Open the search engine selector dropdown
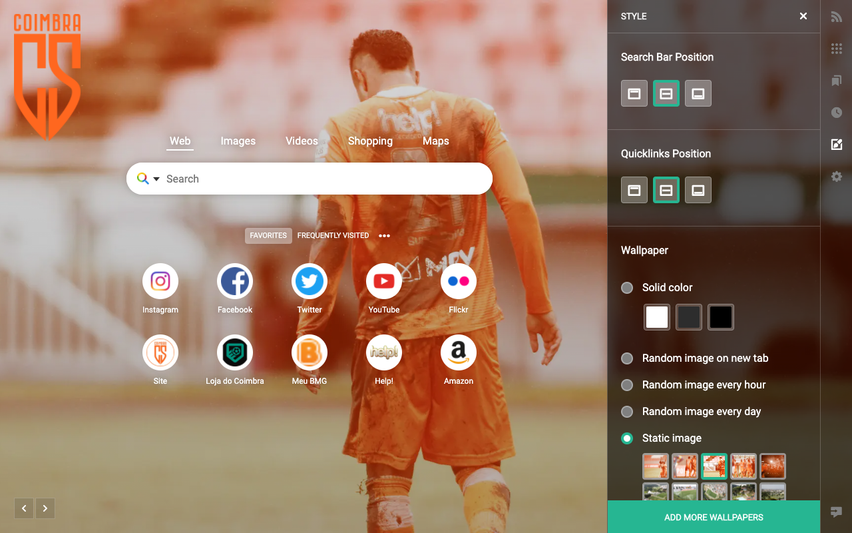Image resolution: width=852 pixels, height=533 pixels. point(148,179)
